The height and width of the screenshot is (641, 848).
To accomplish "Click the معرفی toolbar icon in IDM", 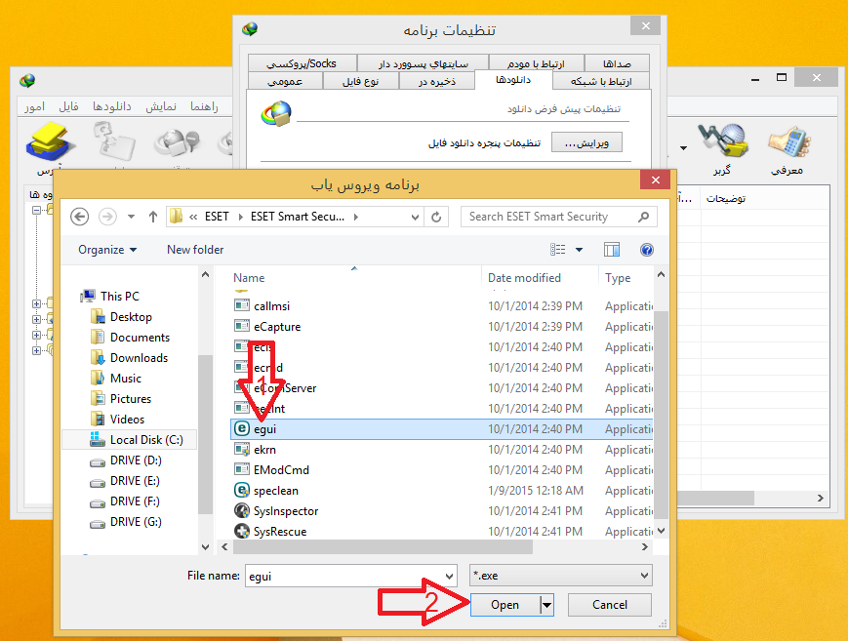I will click(x=787, y=149).
